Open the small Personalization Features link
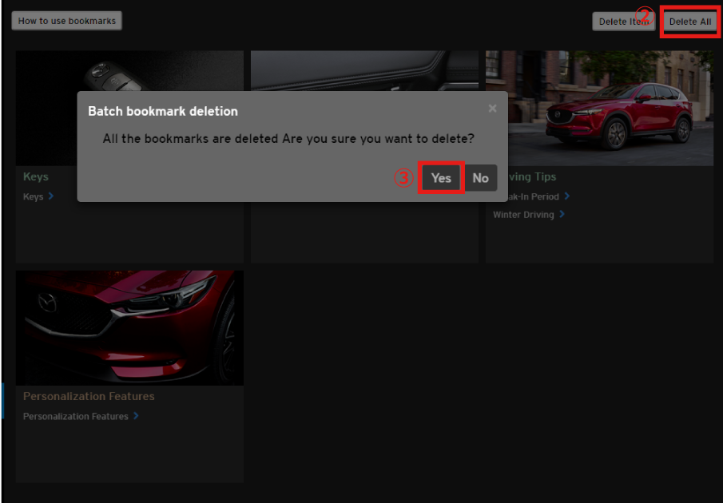This screenshot has height=503, width=723. click(x=76, y=417)
